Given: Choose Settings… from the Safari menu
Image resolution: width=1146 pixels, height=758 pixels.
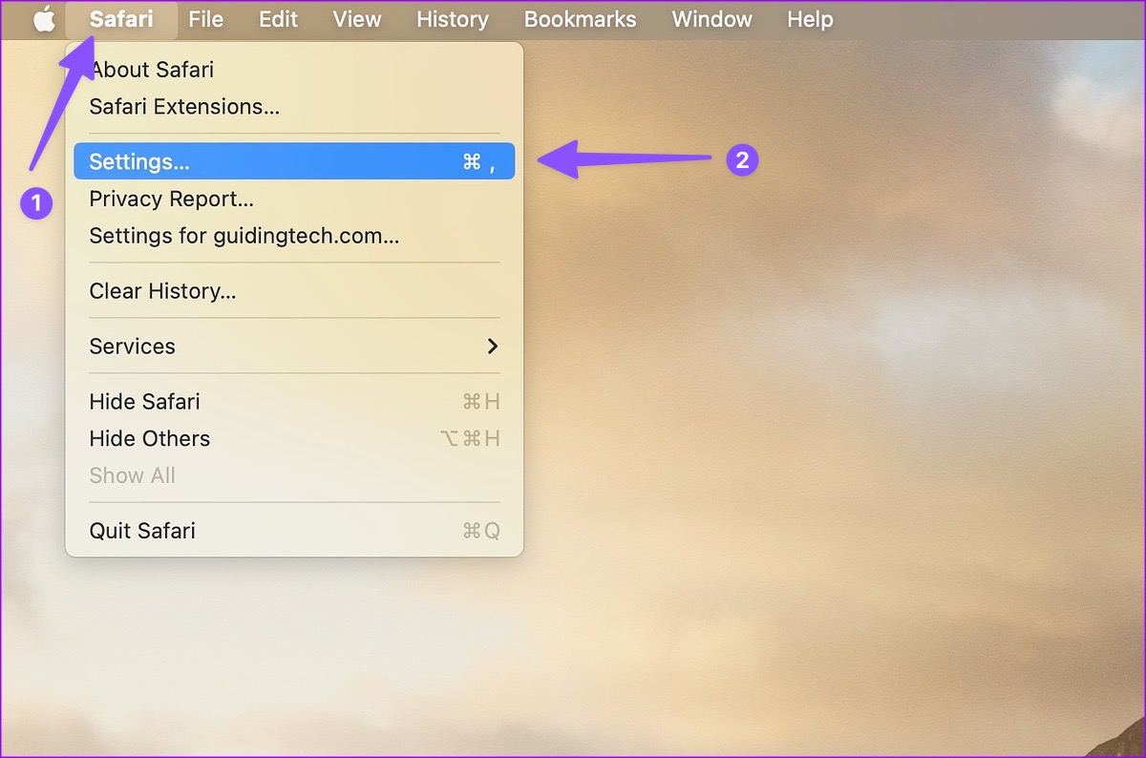Looking at the screenshot, I should click(x=139, y=162).
